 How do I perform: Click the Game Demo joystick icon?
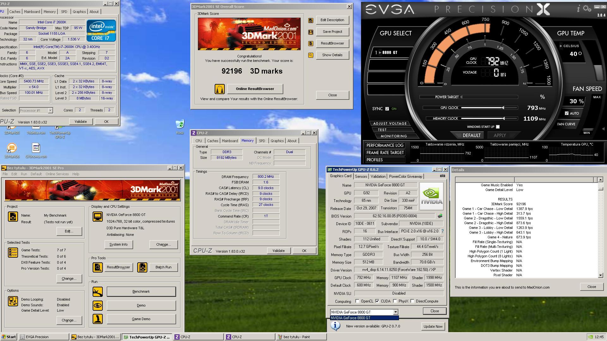tap(98, 319)
